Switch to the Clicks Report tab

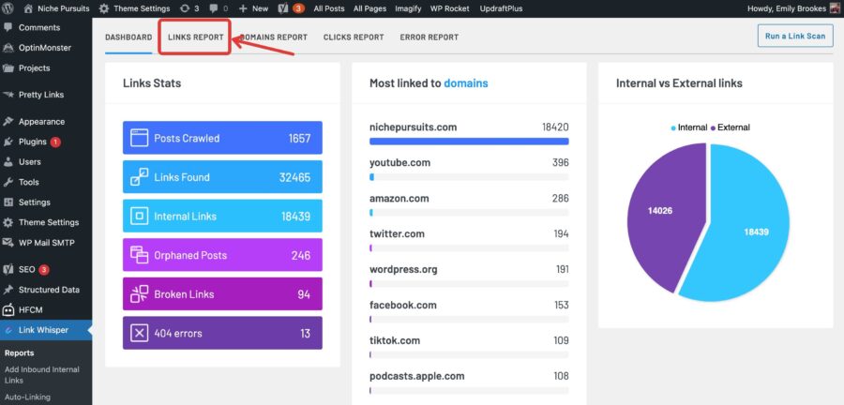tap(354, 37)
